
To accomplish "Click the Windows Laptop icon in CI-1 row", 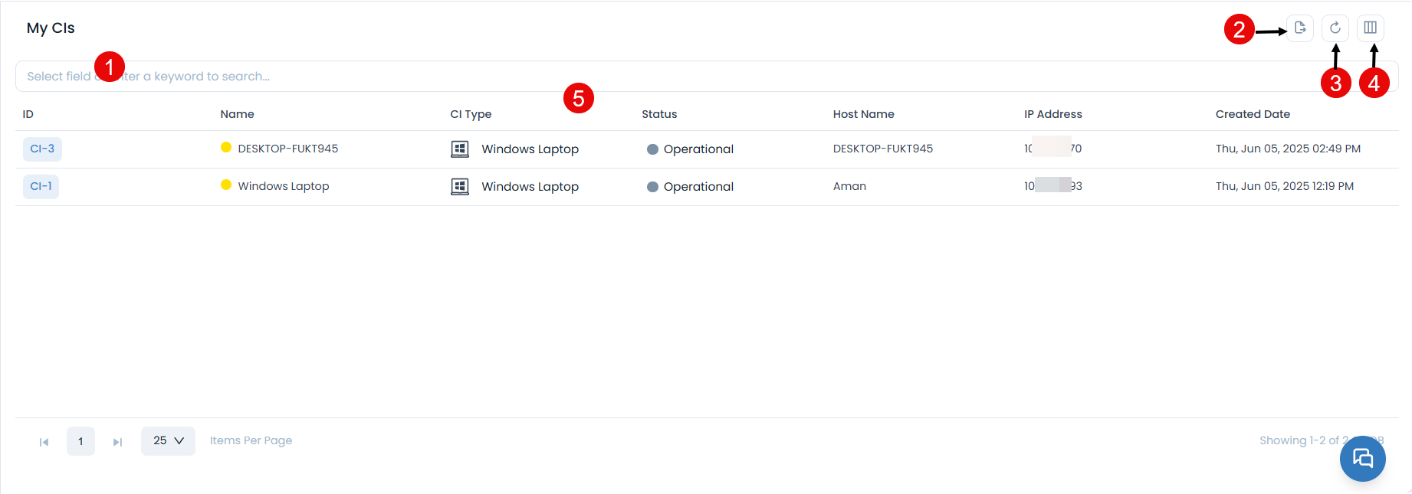I will (x=460, y=187).
